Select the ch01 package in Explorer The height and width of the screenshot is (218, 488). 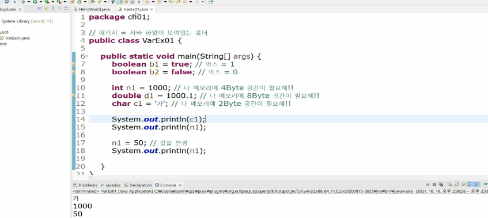tap(5, 32)
